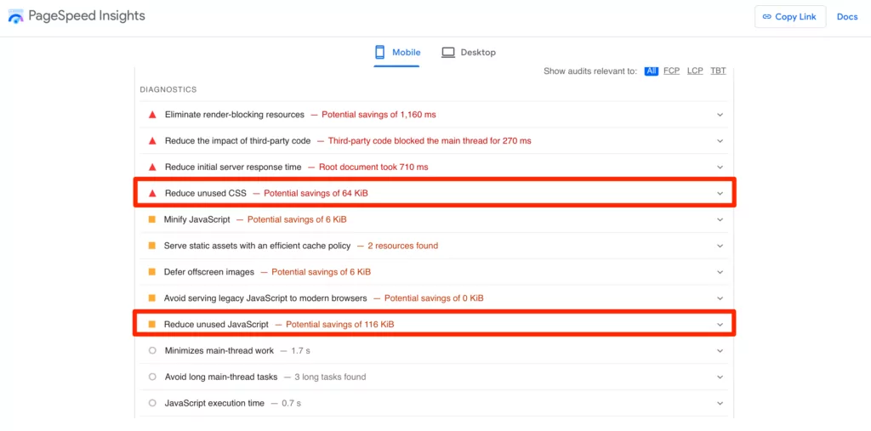Click 'Minify JavaScript' audit title

(196, 219)
